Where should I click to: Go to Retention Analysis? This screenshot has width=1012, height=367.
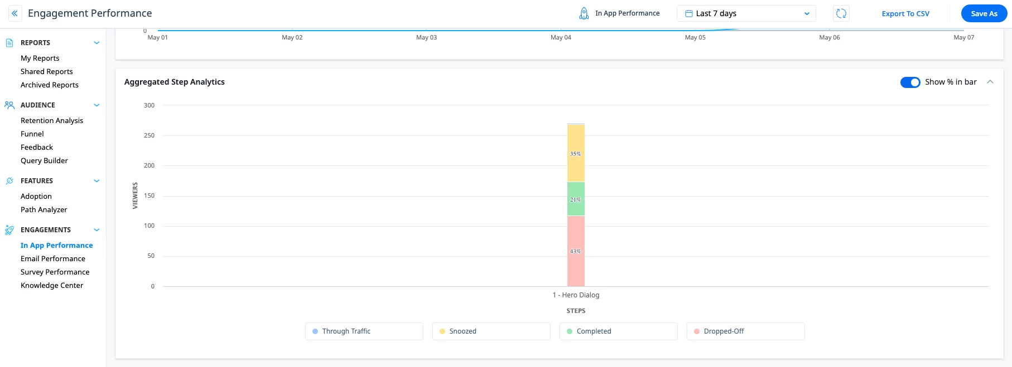[52, 121]
